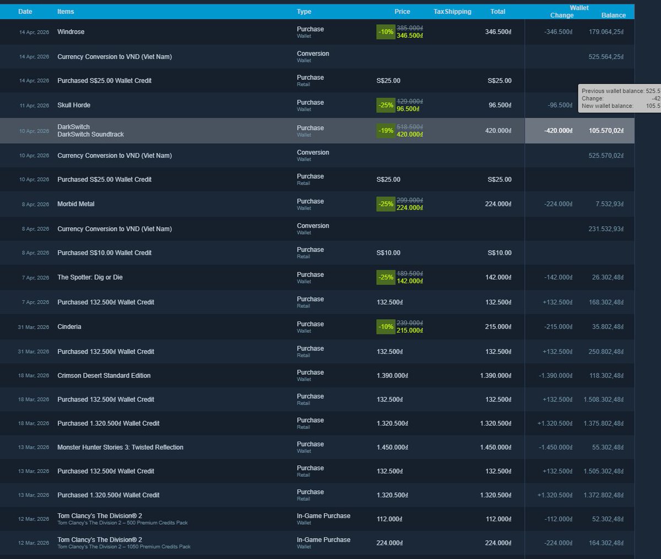Click the Price column header
Screen dimensions: 661x559
click(x=402, y=12)
